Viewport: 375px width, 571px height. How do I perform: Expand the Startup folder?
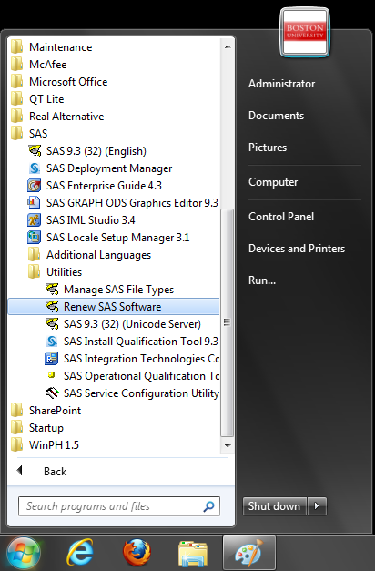click(x=37, y=427)
